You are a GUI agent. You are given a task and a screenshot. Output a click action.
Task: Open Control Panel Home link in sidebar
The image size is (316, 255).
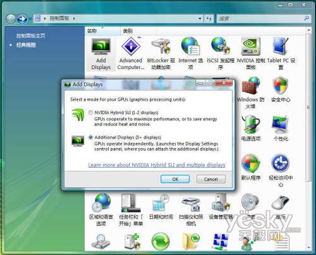coord(31,35)
